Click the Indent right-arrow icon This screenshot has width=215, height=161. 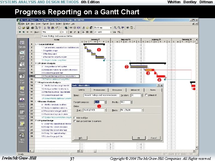click(x=24, y=32)
